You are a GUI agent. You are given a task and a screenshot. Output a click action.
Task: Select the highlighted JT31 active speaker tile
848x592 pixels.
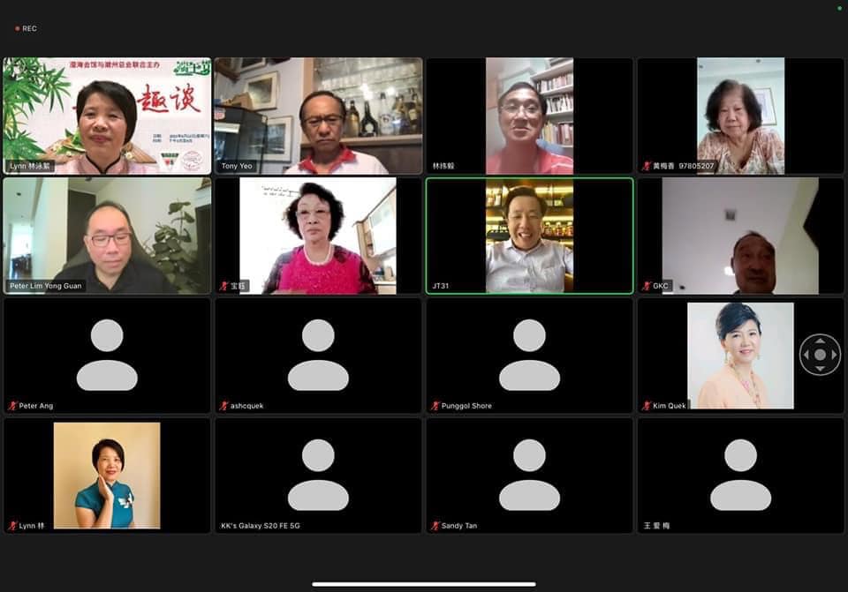tap(529, 235)
